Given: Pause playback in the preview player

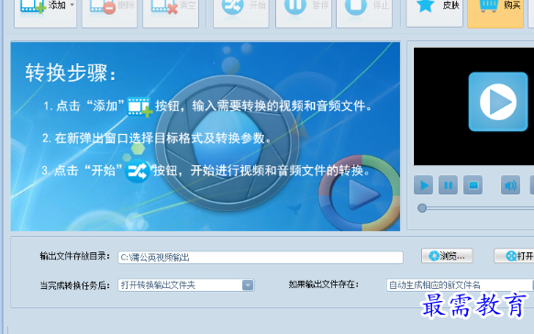Looking at the screenshot, I should click(x=448, y=185).
